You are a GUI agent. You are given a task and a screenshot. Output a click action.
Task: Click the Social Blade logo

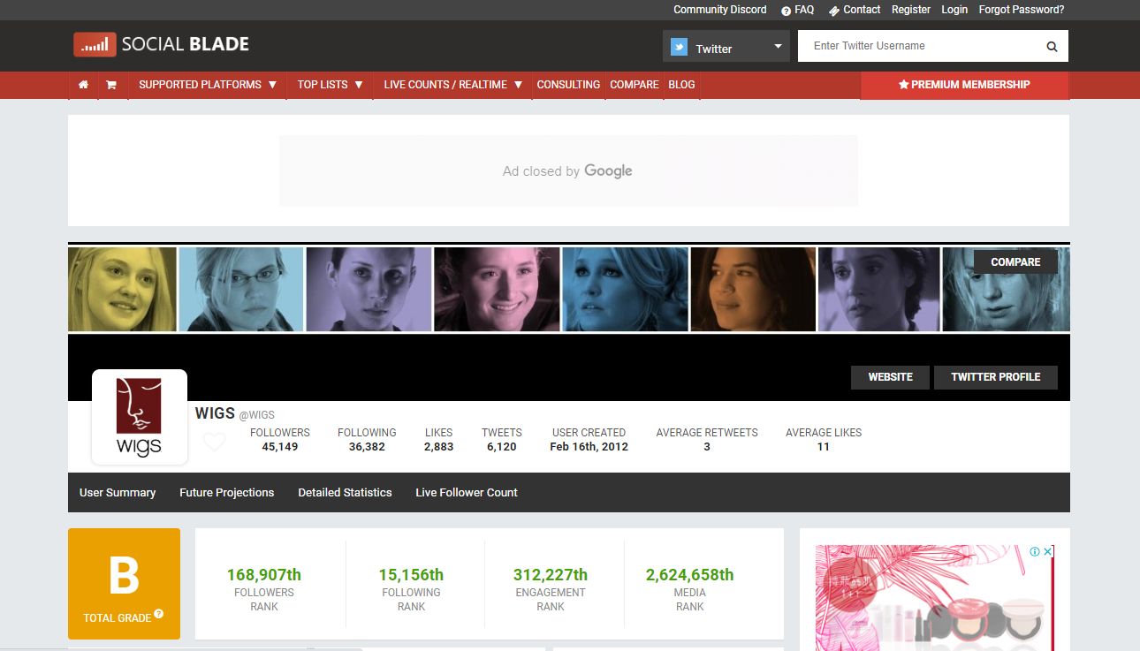point(162,44)
